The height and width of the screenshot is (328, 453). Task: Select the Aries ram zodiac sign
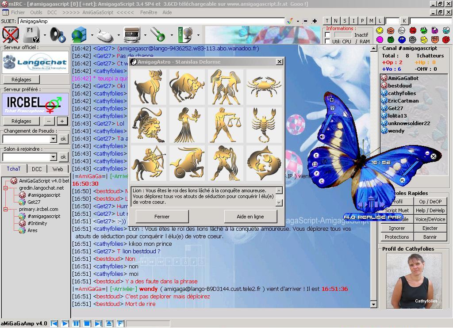tap(149, 87)
